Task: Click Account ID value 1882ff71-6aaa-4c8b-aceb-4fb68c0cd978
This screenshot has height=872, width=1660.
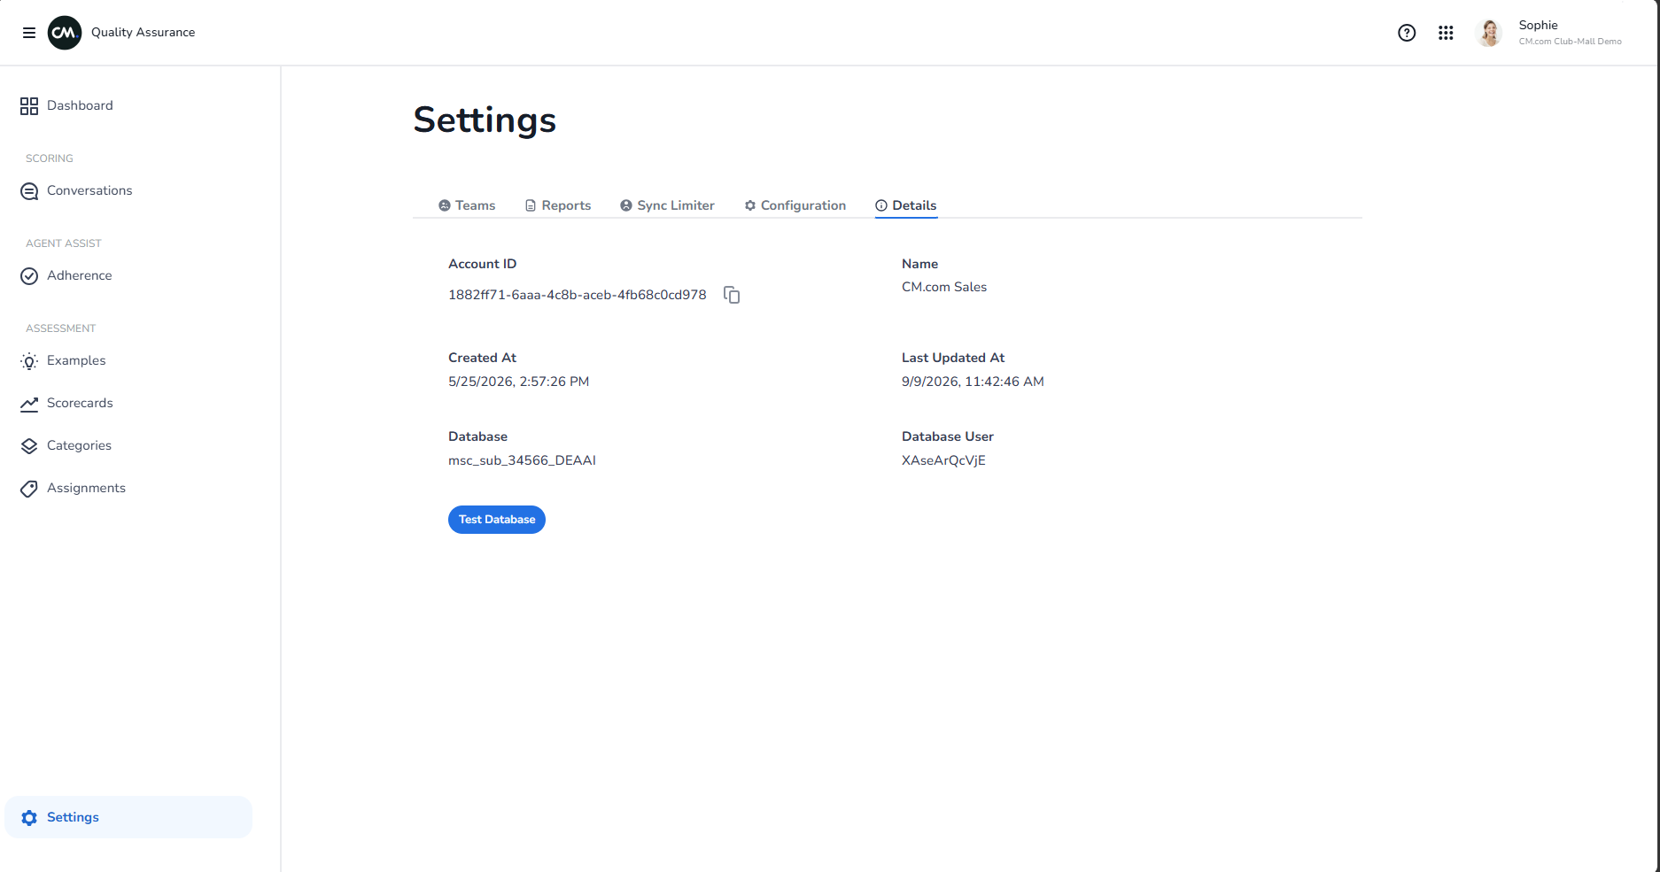Action: [x=578, y=295]
